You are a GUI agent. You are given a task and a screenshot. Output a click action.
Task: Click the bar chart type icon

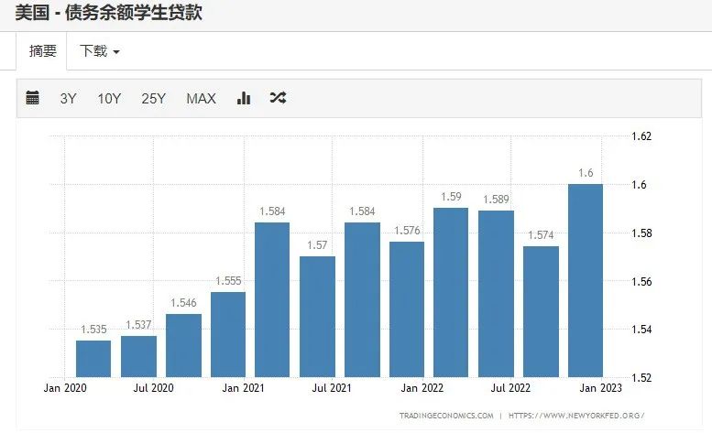coord(244,98)
